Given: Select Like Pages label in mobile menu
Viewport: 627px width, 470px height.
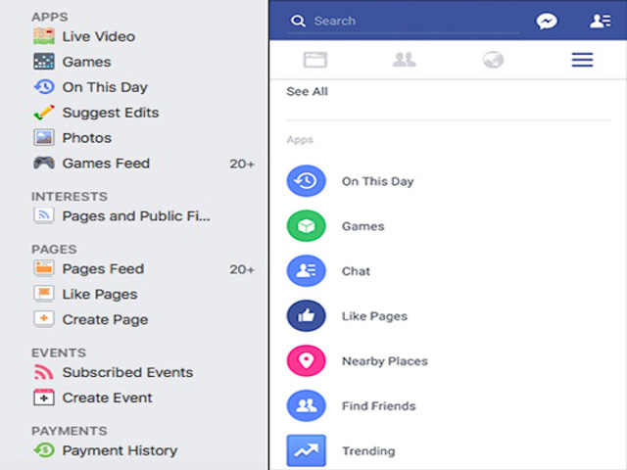Looking at the screenshot, I should [374, 316].
